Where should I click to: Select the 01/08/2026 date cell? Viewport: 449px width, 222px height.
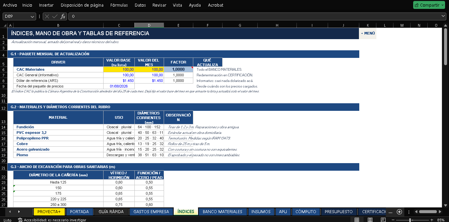click(x=119, y=86)
